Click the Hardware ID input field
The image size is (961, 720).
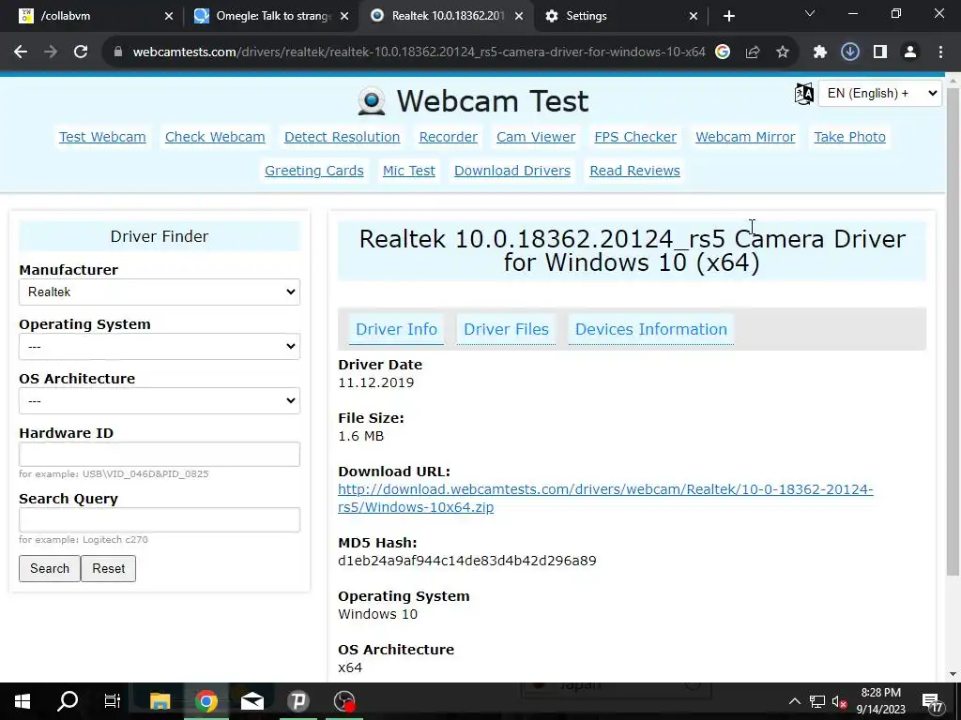click(160, 455)
